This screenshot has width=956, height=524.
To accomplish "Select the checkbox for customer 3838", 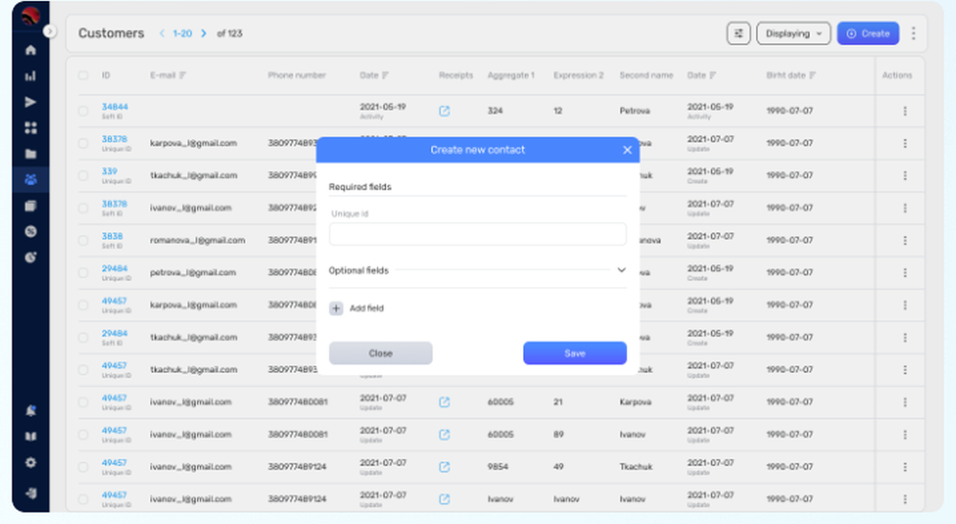I will click(83, 240).
